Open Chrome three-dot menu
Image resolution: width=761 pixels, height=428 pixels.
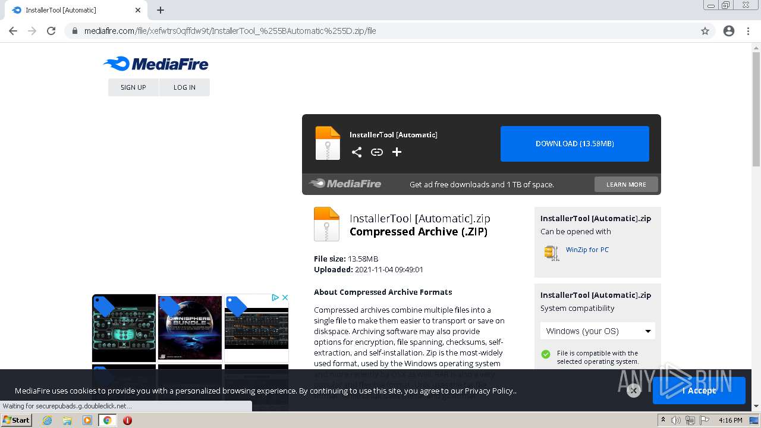point(748,31)
